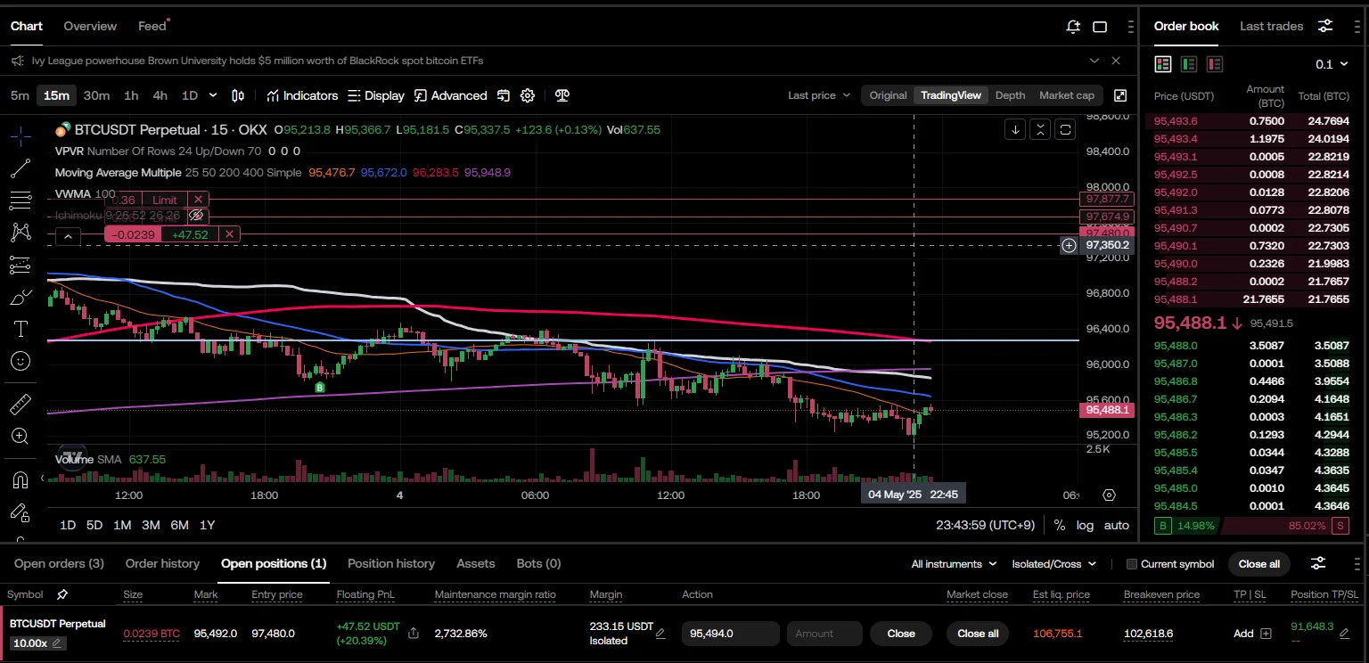Click the balance scale compare icon
The image size is (1369, 663).
[x=562, y=95]
